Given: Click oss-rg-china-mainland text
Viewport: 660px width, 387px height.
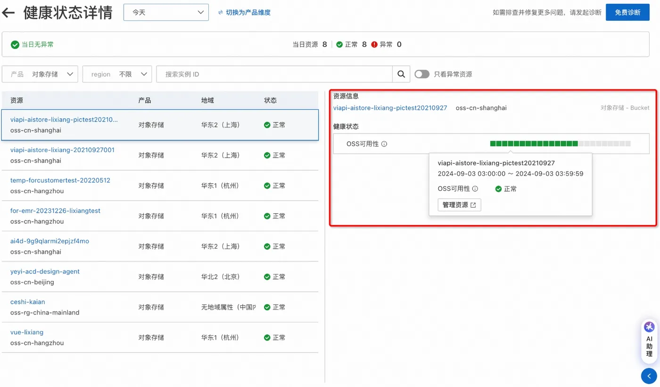Looking at the screenshot, I should point(45,313).
